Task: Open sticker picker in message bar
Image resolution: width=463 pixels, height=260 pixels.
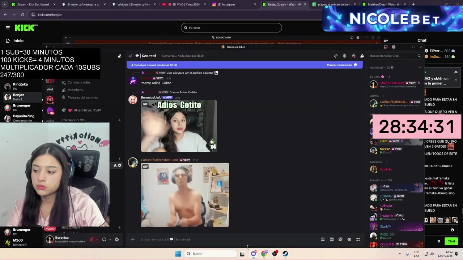Action: click(x=340, y=239)
